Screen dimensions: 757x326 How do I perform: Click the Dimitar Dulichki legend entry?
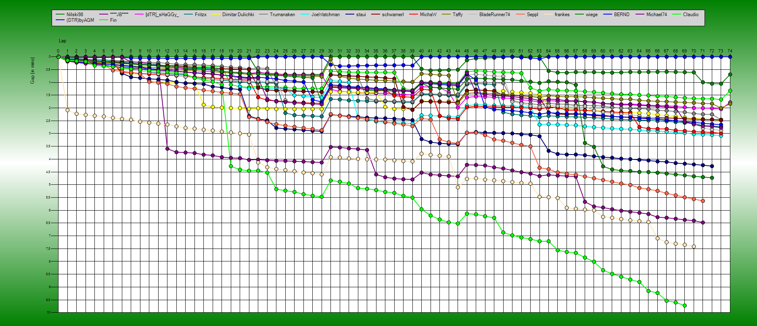pyautogui.click(x=238, y=15)
